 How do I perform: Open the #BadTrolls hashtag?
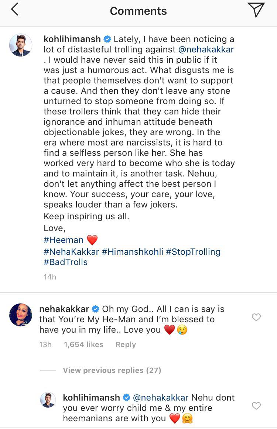(65, 262)
